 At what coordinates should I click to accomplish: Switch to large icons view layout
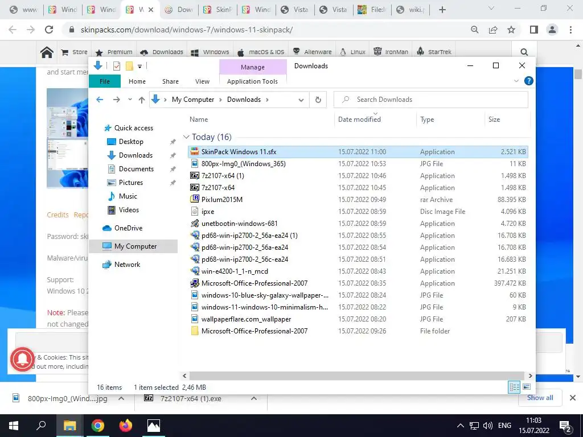[x=527, y=387]
